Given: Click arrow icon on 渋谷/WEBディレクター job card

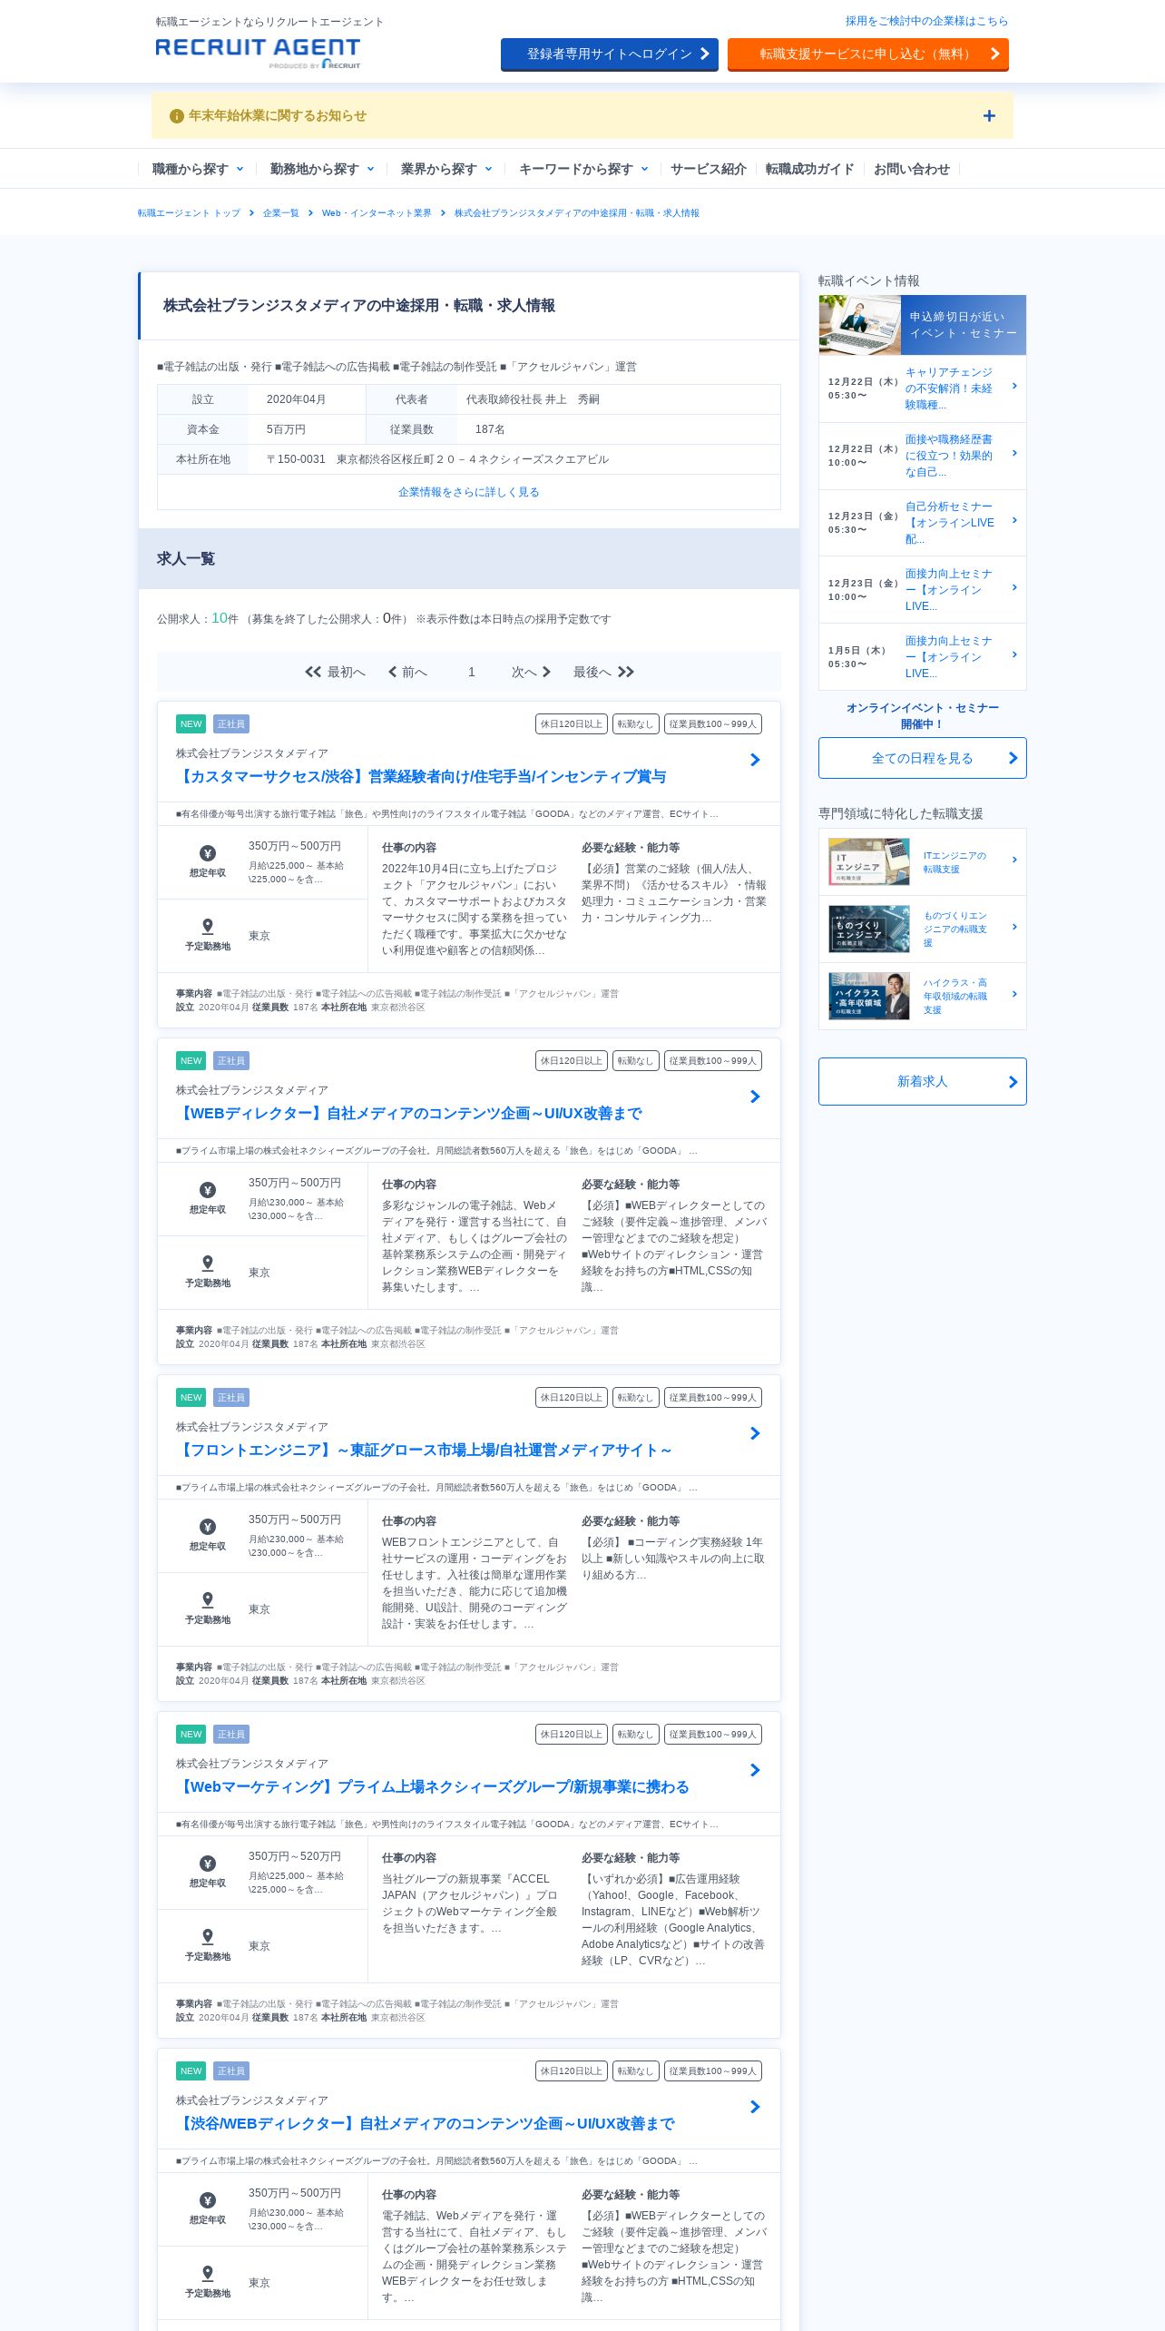Looking at the screenshot, I should coord(755,2107).
